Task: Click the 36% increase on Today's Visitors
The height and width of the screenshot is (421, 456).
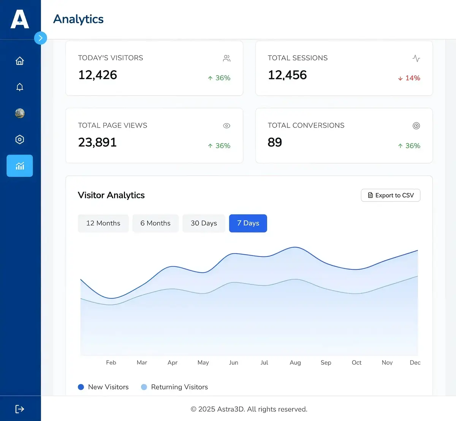Action: point(219,78)
